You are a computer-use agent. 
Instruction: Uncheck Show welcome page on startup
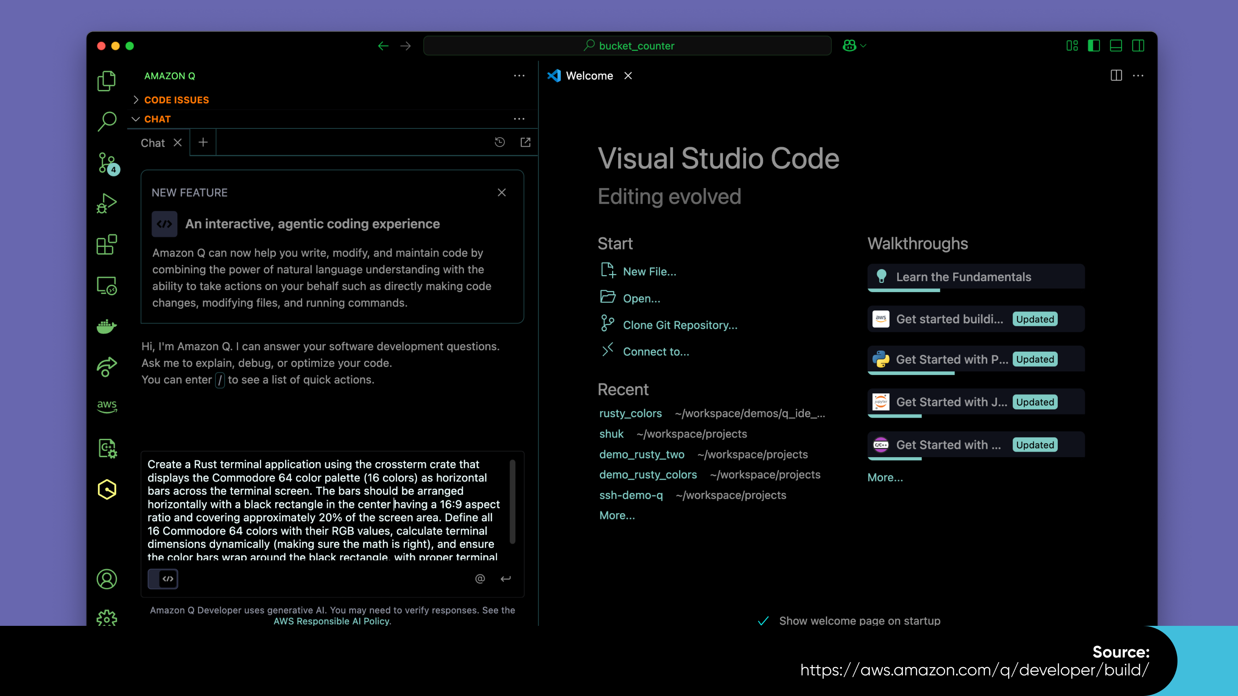coord(763,620)
